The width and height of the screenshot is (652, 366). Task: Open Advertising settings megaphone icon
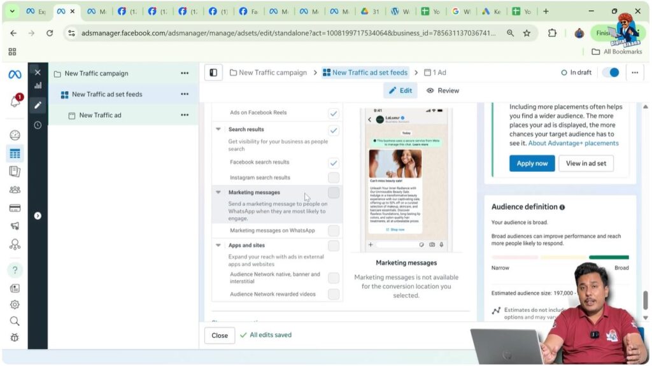pos(15,226)
